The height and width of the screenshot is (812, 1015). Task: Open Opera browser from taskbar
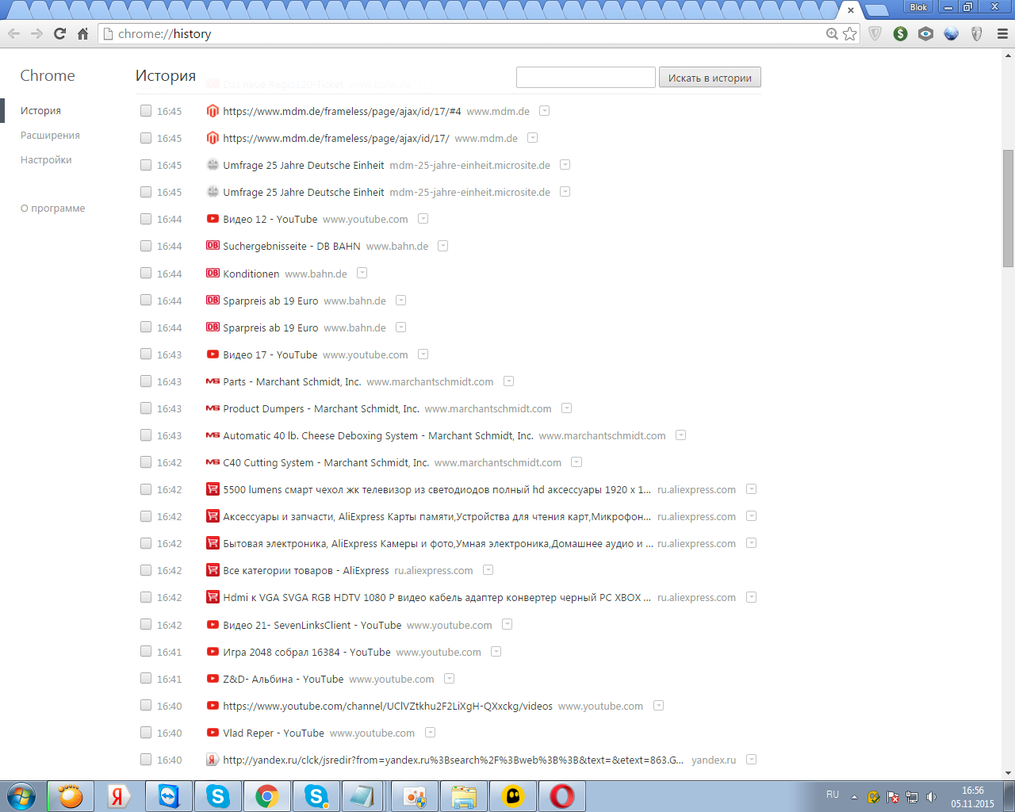coord(562,796)
